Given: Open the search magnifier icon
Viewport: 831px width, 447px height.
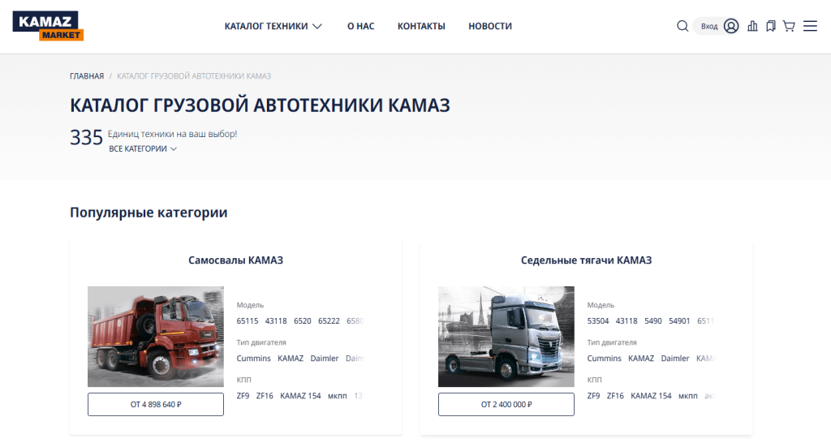Looking at the screenshot, I should 682,26.
